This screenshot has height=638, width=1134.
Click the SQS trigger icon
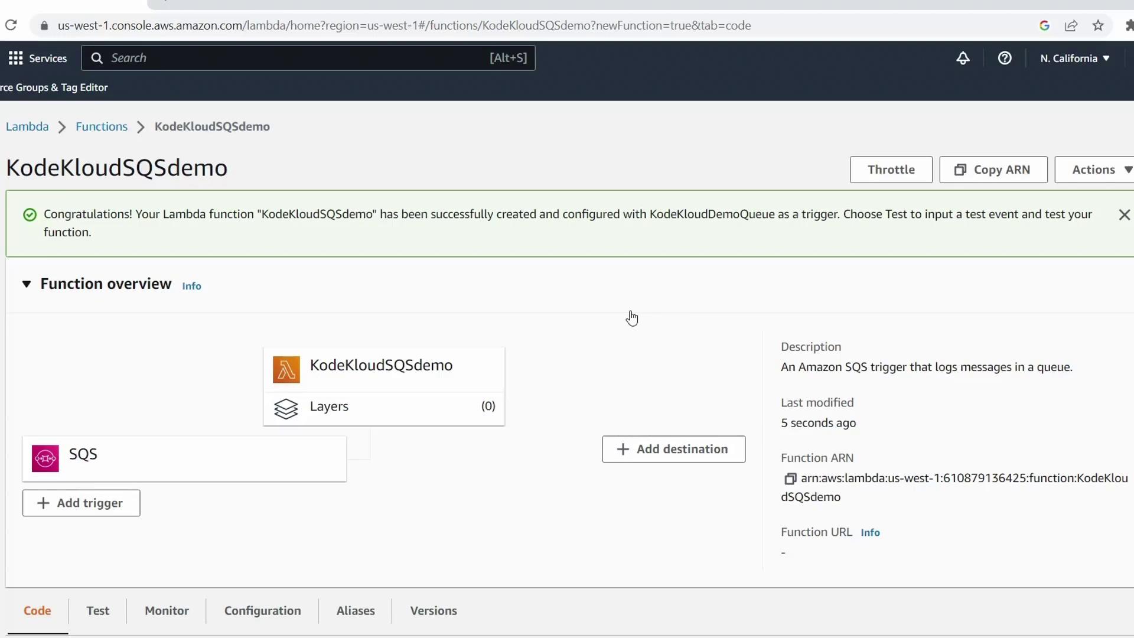pos(45,458)
